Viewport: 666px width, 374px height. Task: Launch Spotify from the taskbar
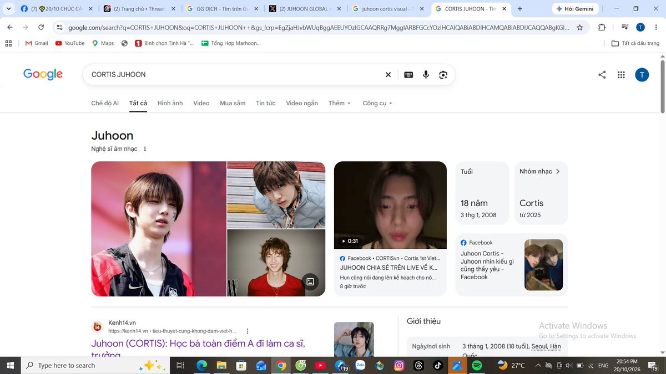[477, 366]
